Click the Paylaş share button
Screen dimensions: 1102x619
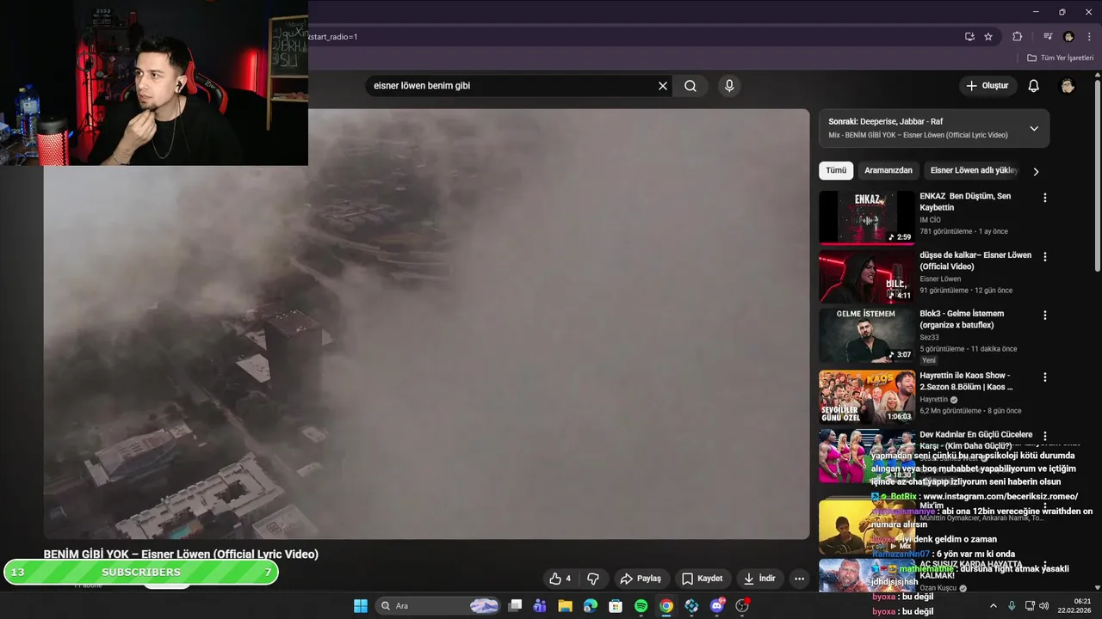coord(641,579)
